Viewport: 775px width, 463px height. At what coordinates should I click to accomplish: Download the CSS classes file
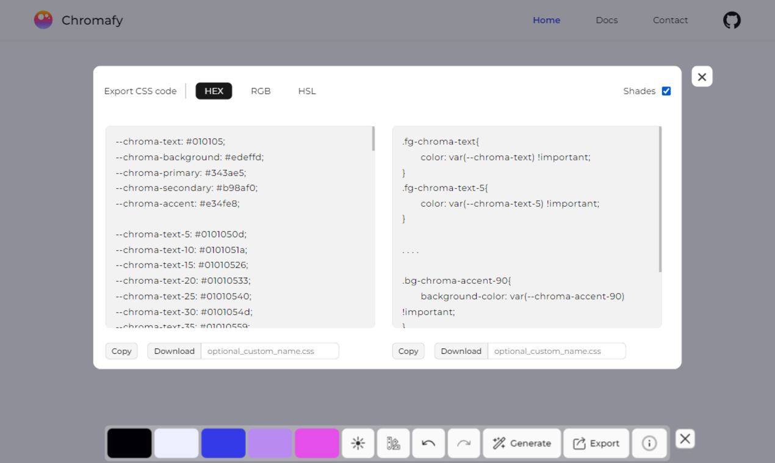tap(461, 351)
